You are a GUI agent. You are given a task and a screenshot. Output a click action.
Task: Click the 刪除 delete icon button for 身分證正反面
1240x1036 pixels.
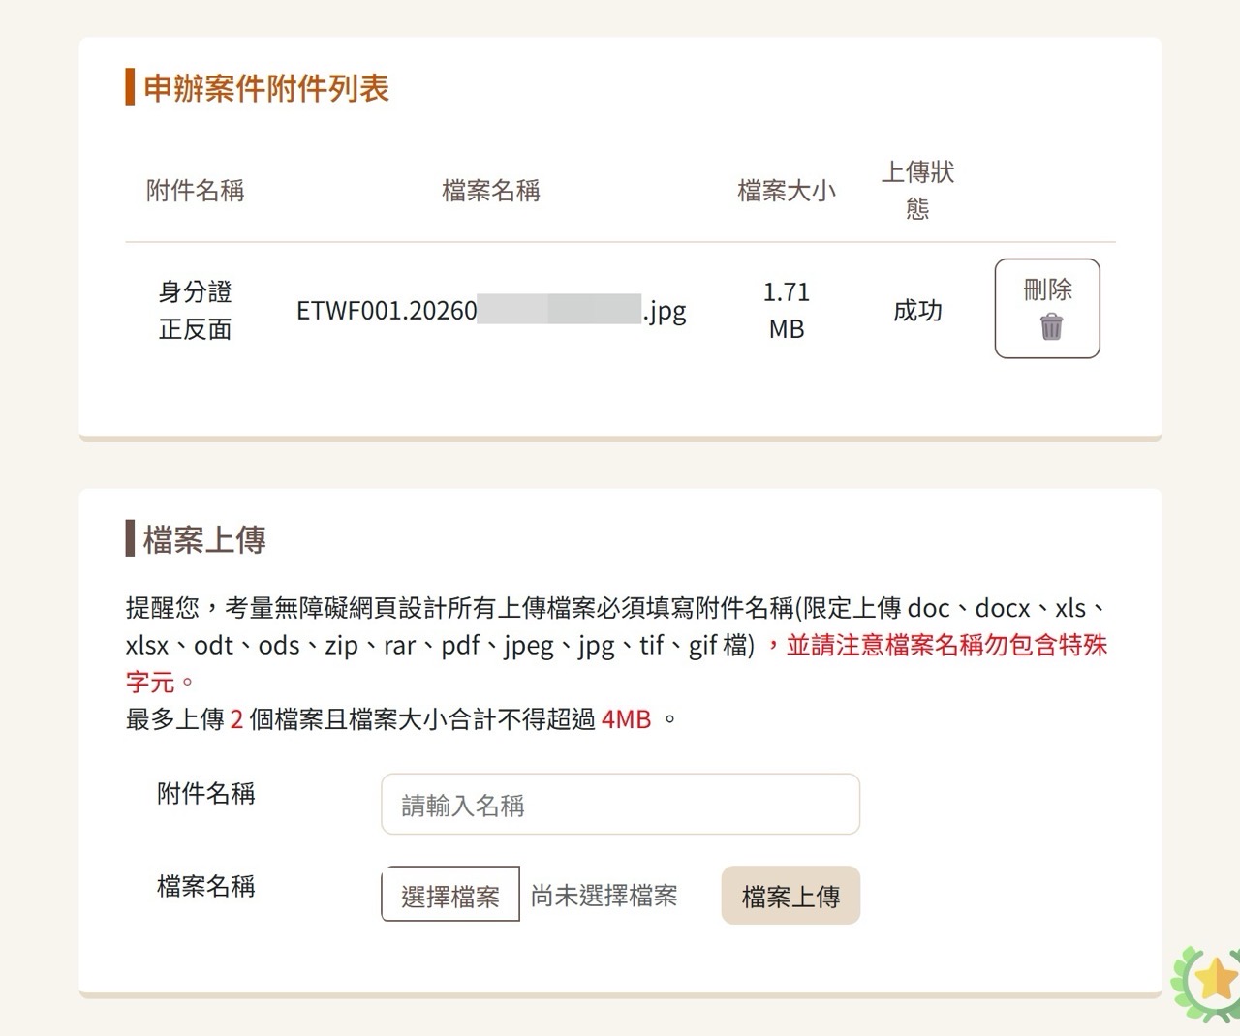click(x=1047, y=308)
